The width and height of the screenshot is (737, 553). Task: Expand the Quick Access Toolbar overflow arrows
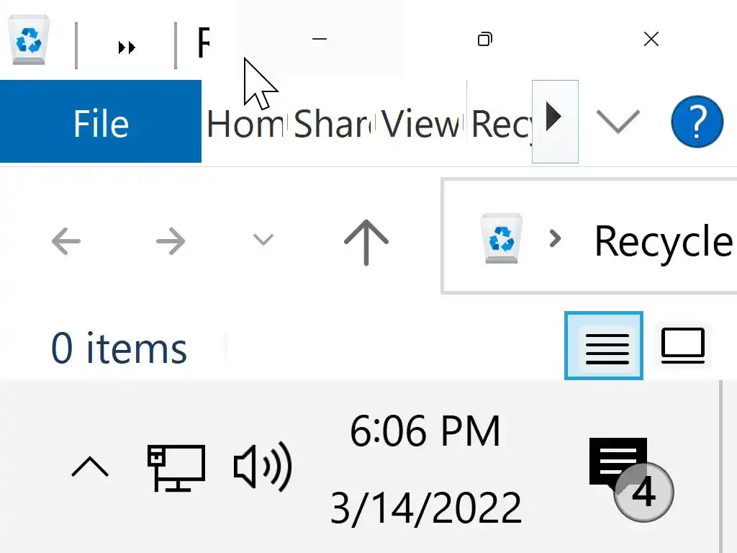(x=127, y=48)
